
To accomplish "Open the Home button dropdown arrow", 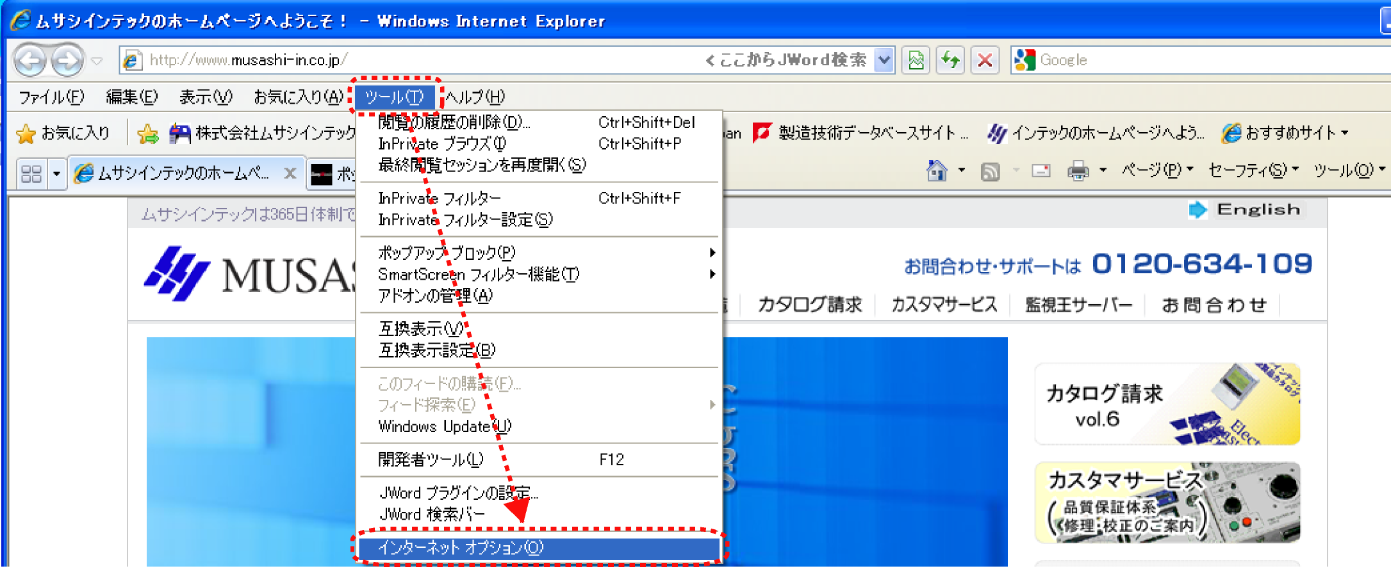I will click(962, 170).
